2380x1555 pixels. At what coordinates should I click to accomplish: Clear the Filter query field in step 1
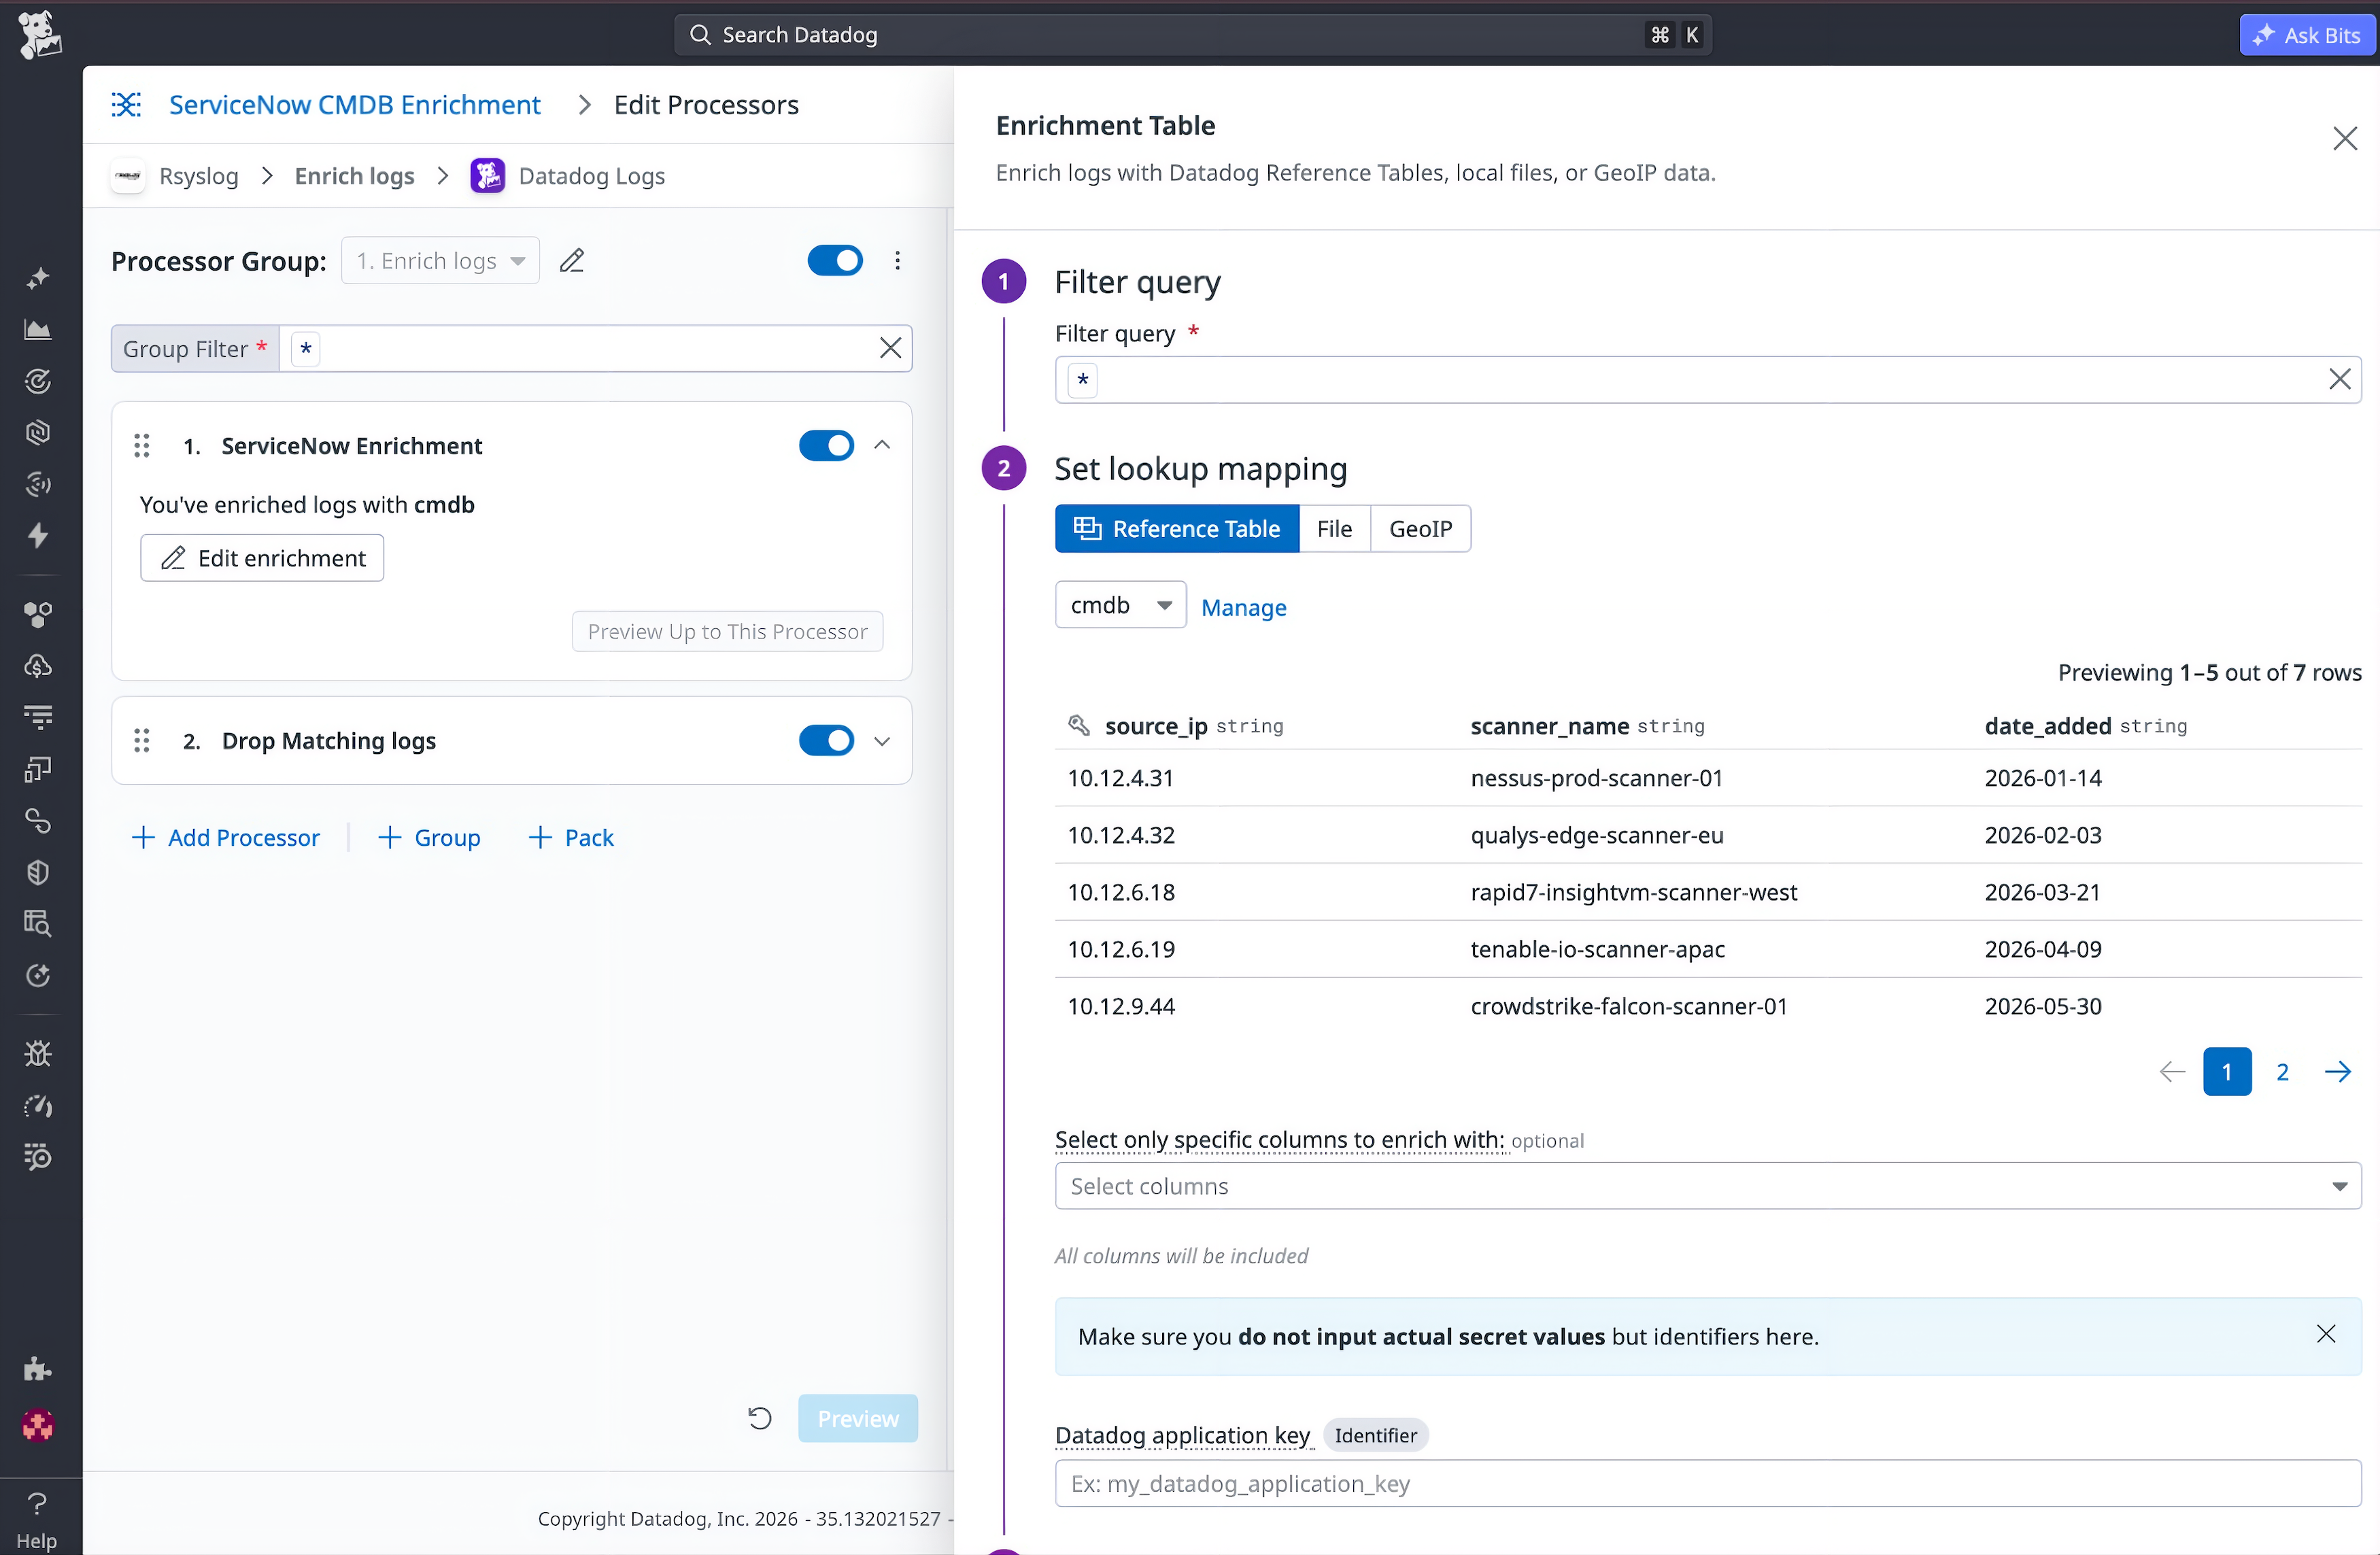coord(2340,379)
